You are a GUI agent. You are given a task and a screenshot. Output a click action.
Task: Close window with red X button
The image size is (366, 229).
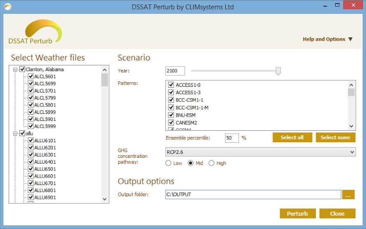click(x=353, y=5)
